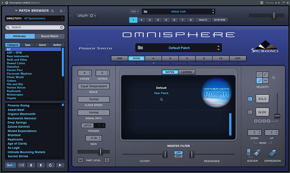Switch the filter from LPF to HPF
The image size is (290, 173).
[x=178, y=156]
